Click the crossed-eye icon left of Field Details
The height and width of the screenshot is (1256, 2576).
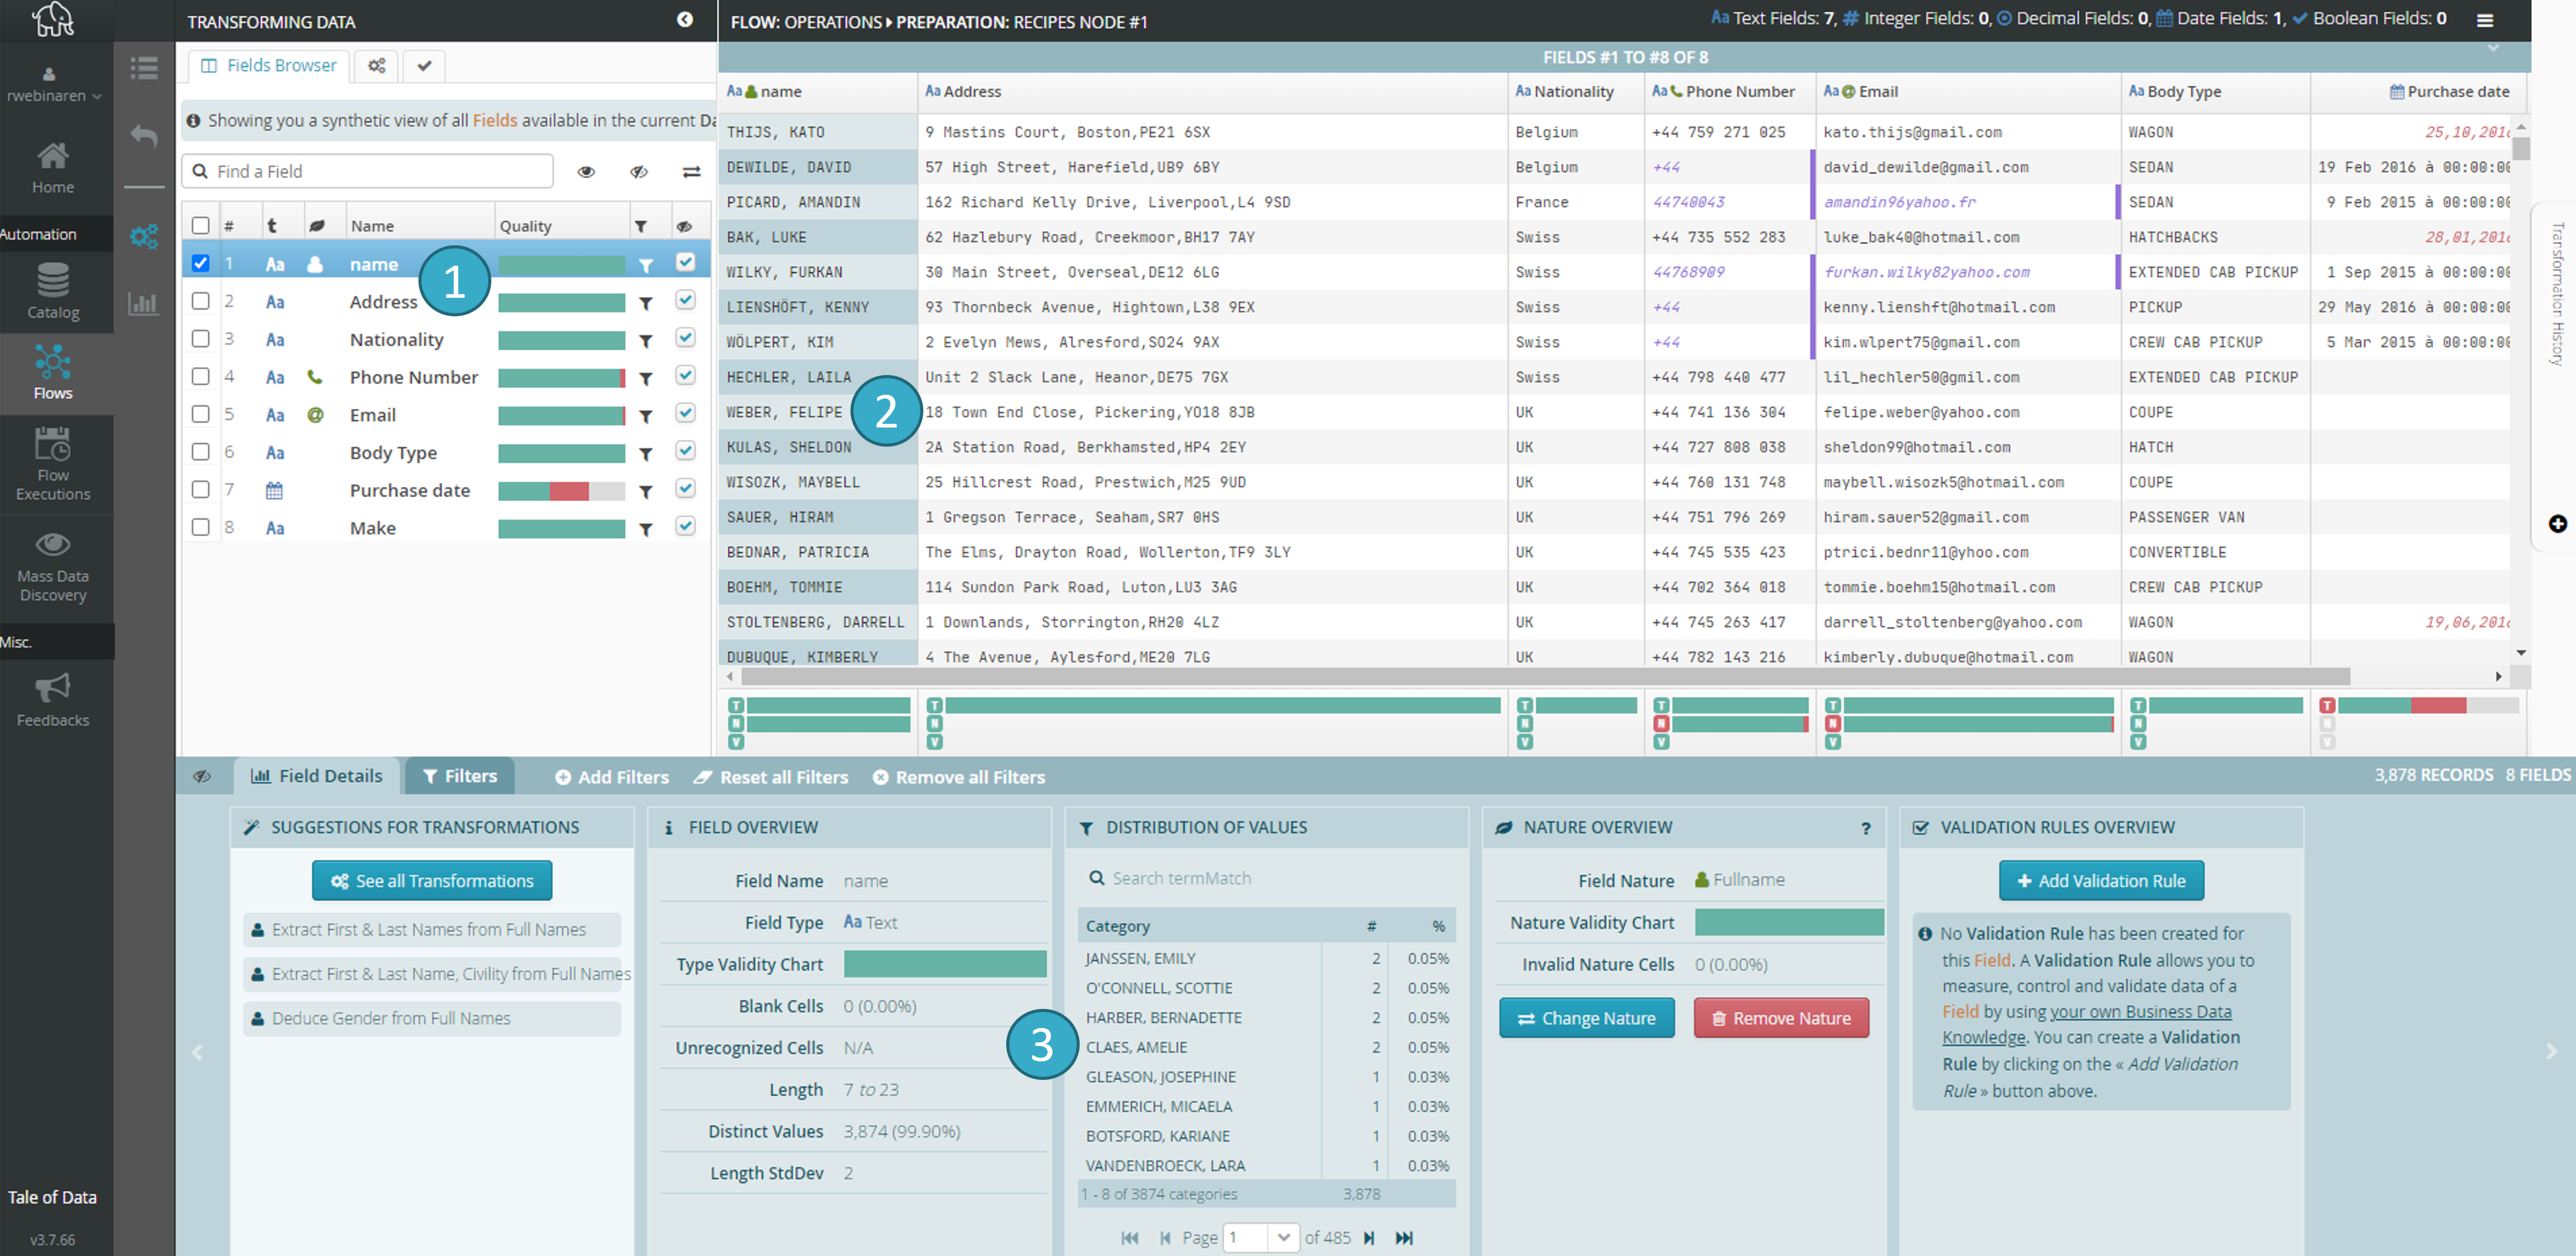[x=201, y=777]
